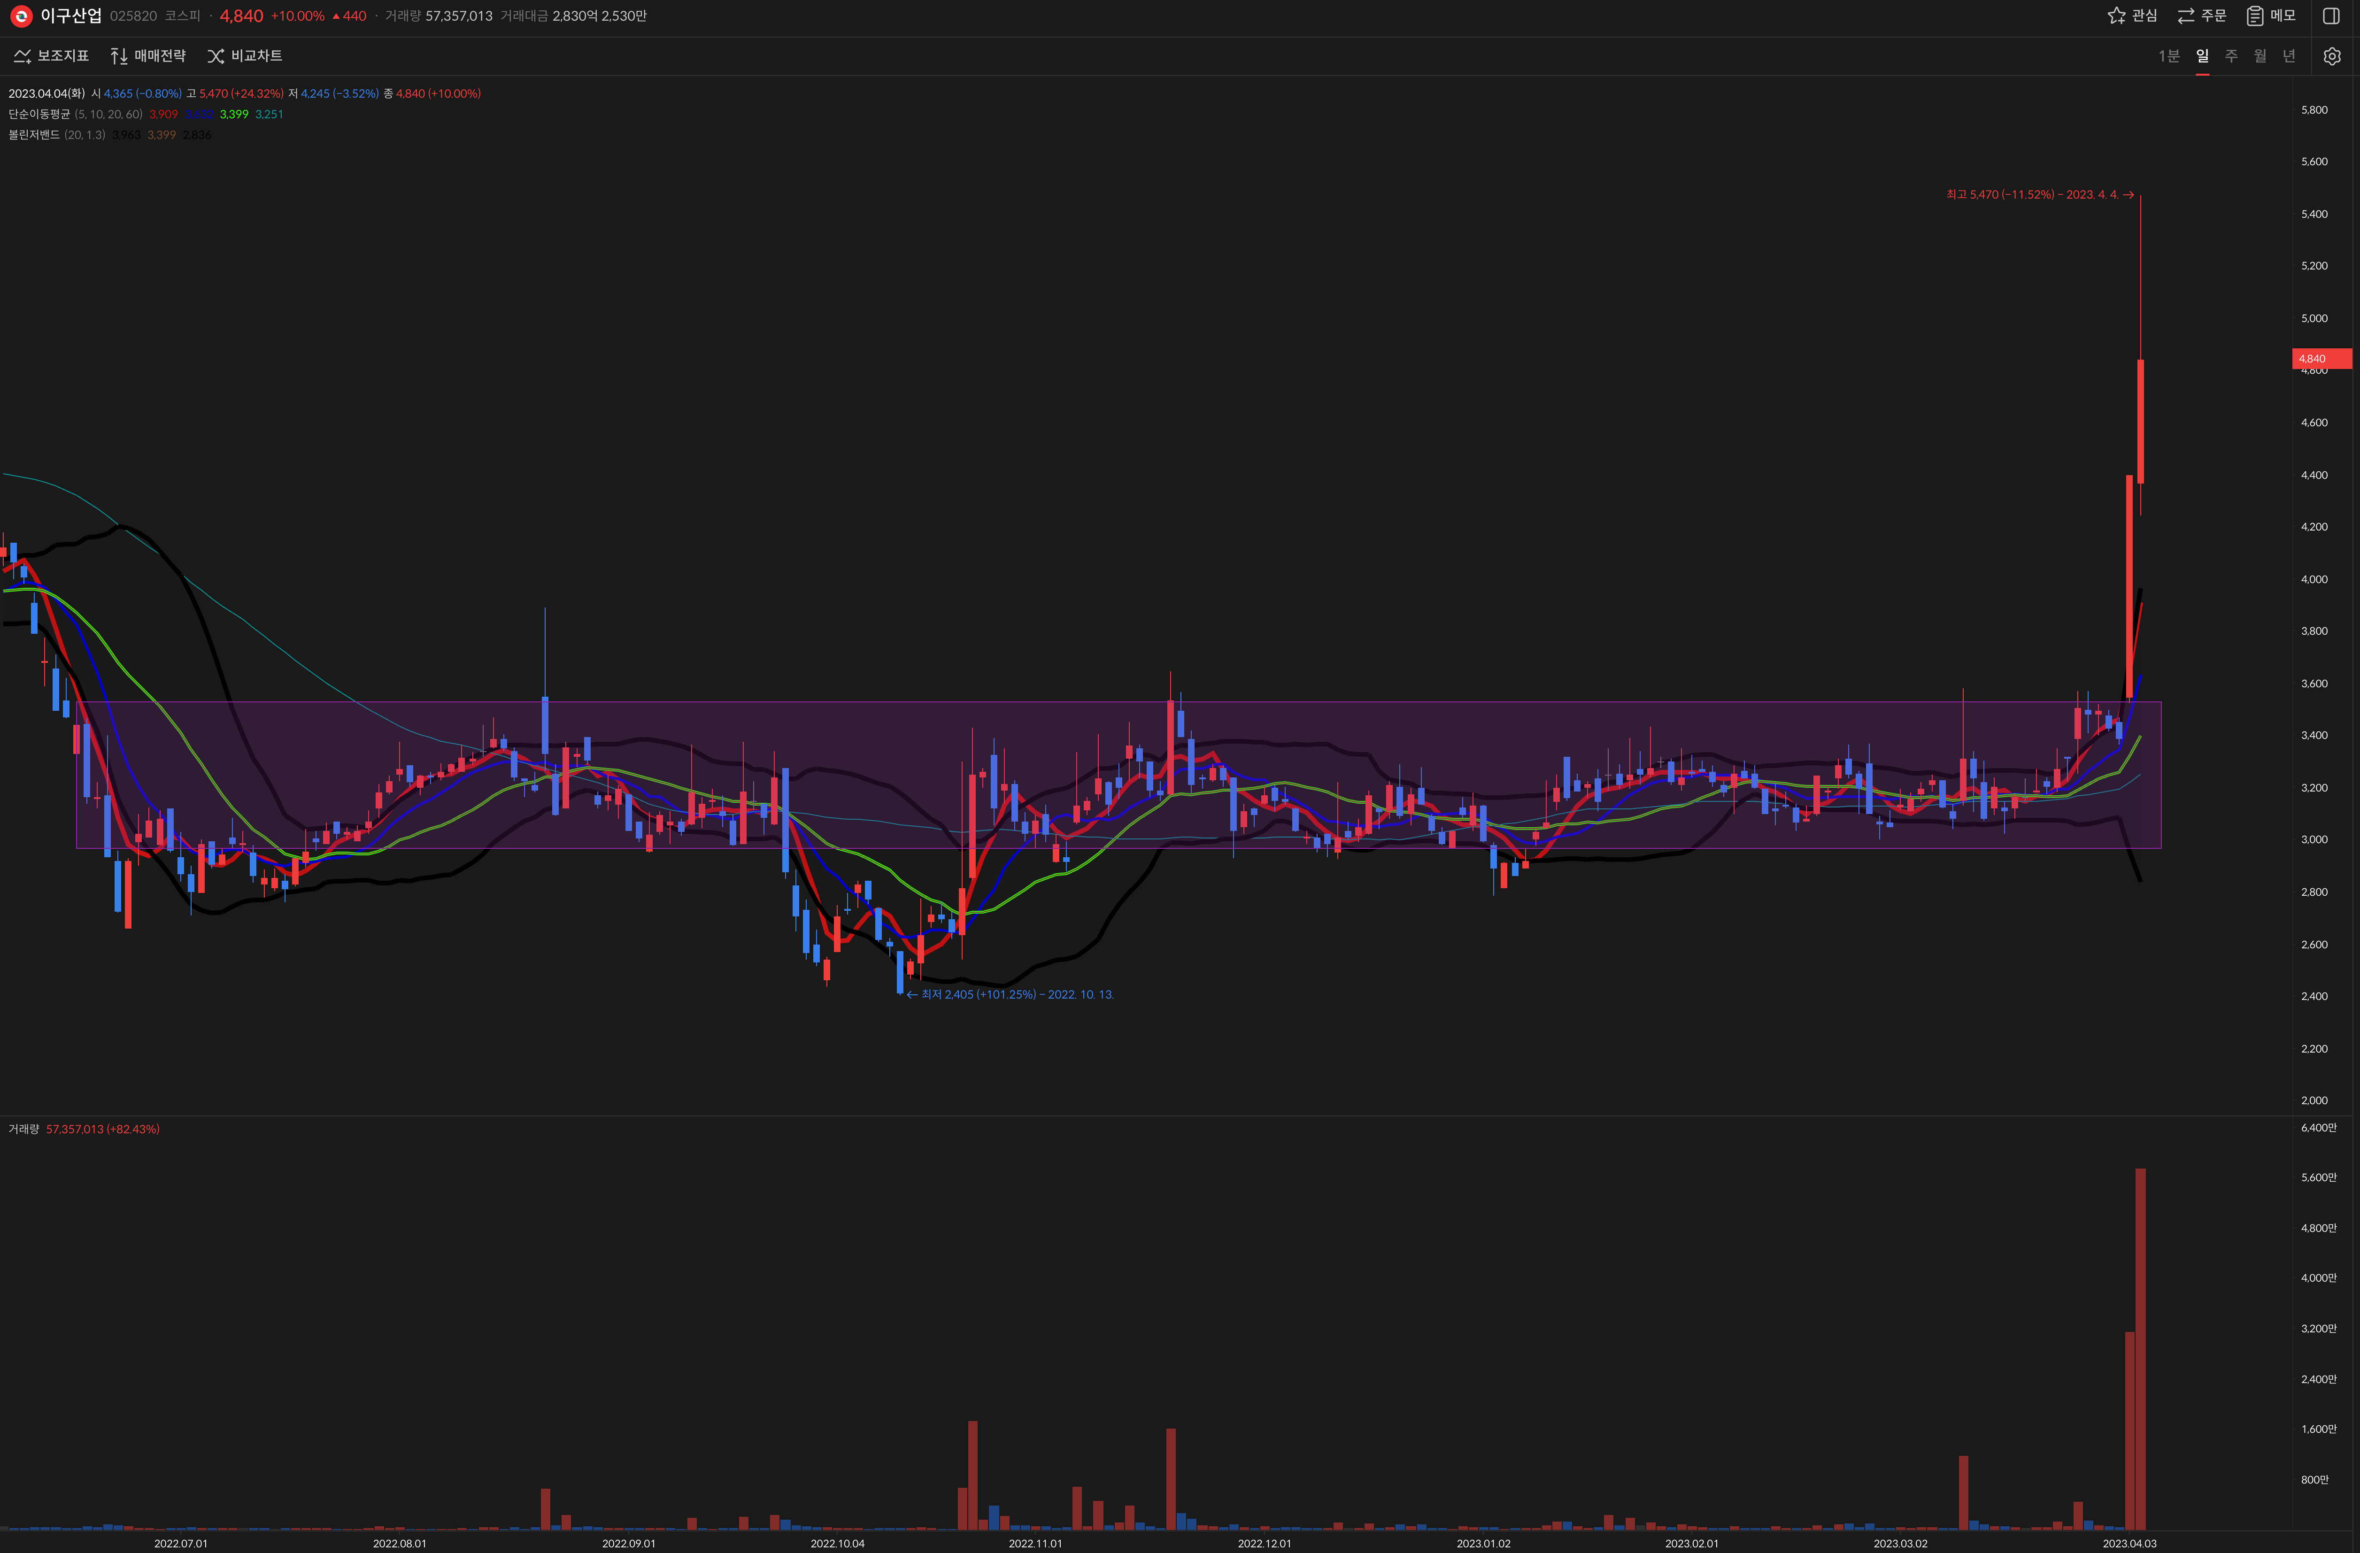Click the header volume figure 57,357,013
Viewport: 2360px width, 1553px height.
(x=459, y=17)
